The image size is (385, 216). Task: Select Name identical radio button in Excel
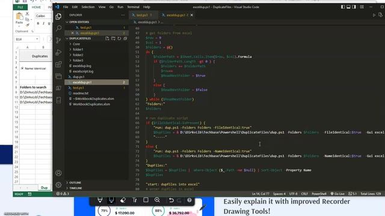22,68
